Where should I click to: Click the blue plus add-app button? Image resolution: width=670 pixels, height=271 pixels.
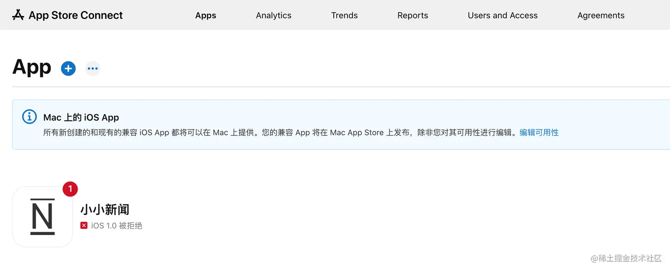(68, 68)
